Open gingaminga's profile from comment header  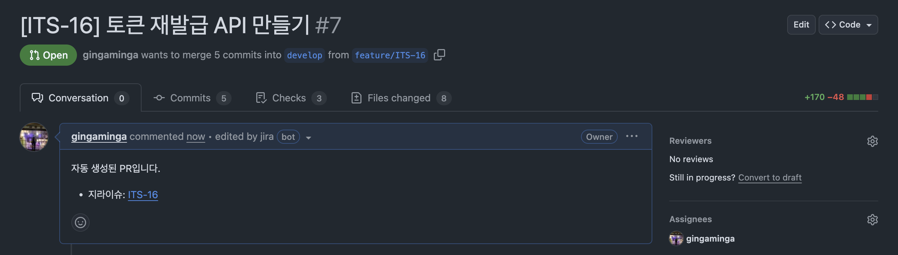(99, 136)
